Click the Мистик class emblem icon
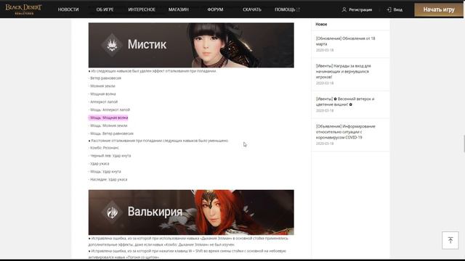 pyautogui.click(x=112, y=45)
